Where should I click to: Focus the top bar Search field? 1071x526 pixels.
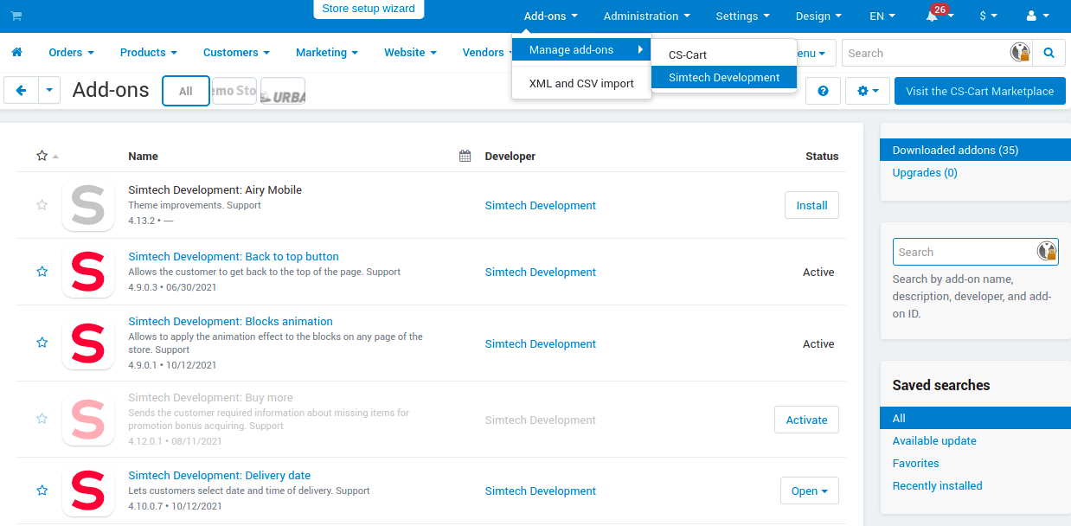(x=937, y=53)
